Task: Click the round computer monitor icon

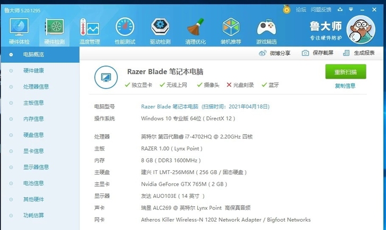Action: pos(106,77)
